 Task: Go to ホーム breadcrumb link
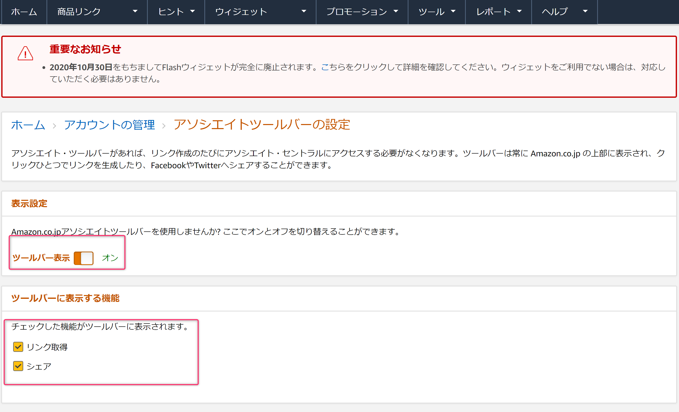pyautogui.click(x=28, y=125)
